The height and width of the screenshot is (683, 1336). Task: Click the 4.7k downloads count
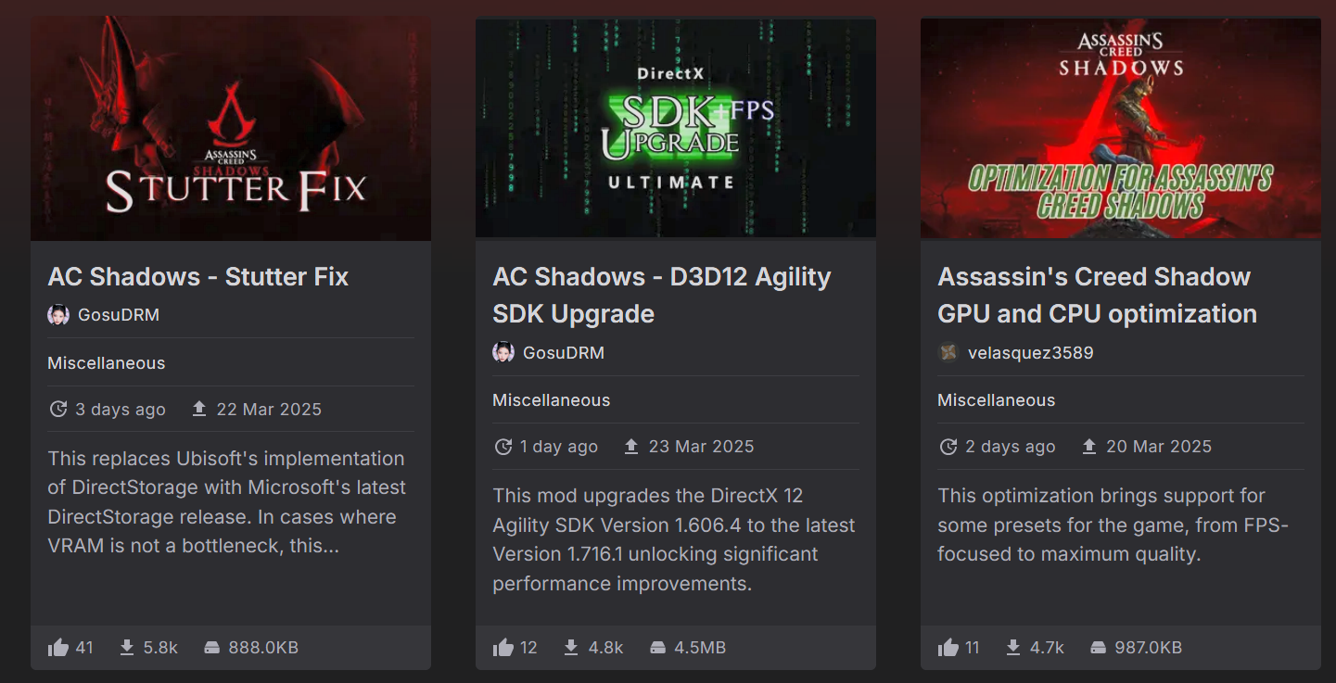tap(1048, 648)
